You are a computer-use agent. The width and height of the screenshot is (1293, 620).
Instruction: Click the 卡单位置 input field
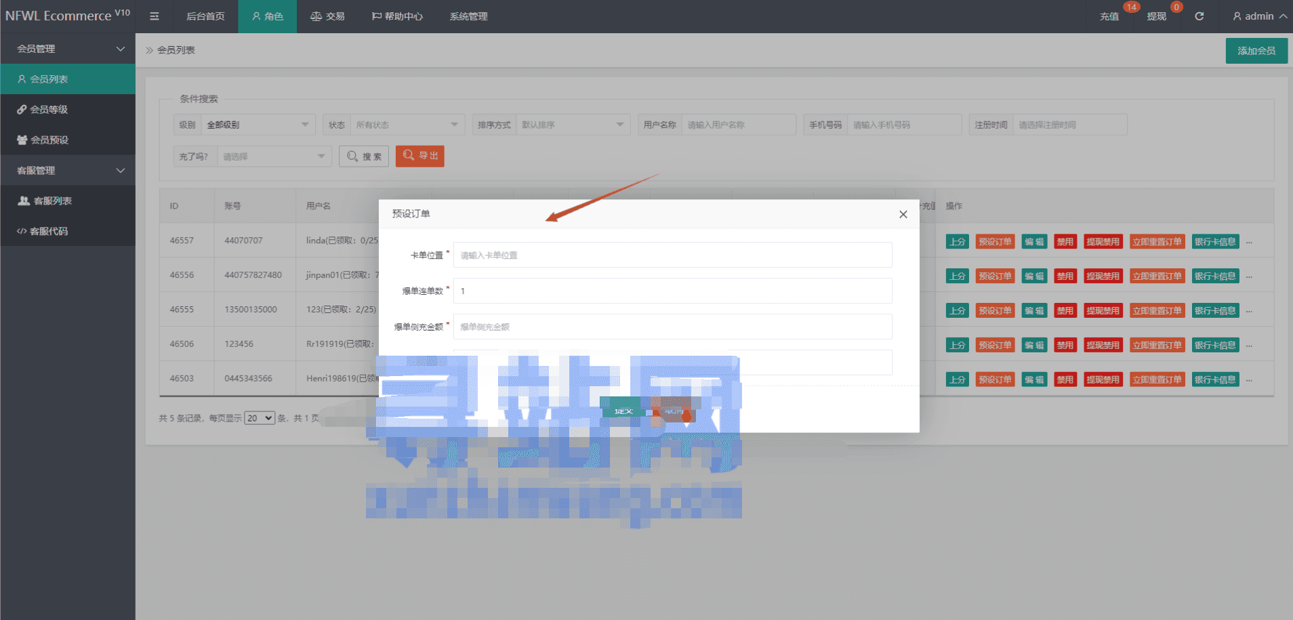click(672, 255)
